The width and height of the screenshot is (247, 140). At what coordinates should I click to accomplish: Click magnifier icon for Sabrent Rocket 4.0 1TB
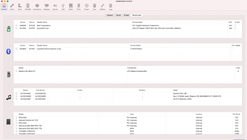coord(16,120)
